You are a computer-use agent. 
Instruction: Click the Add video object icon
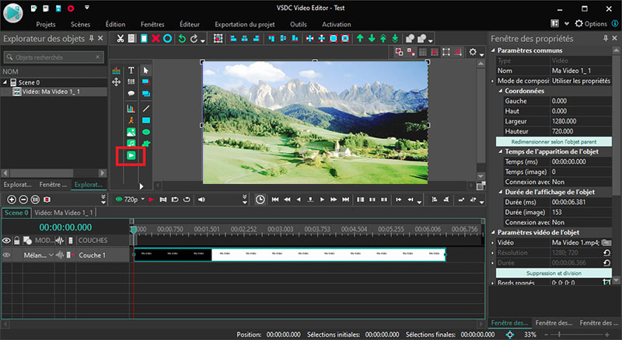(131, 156)
